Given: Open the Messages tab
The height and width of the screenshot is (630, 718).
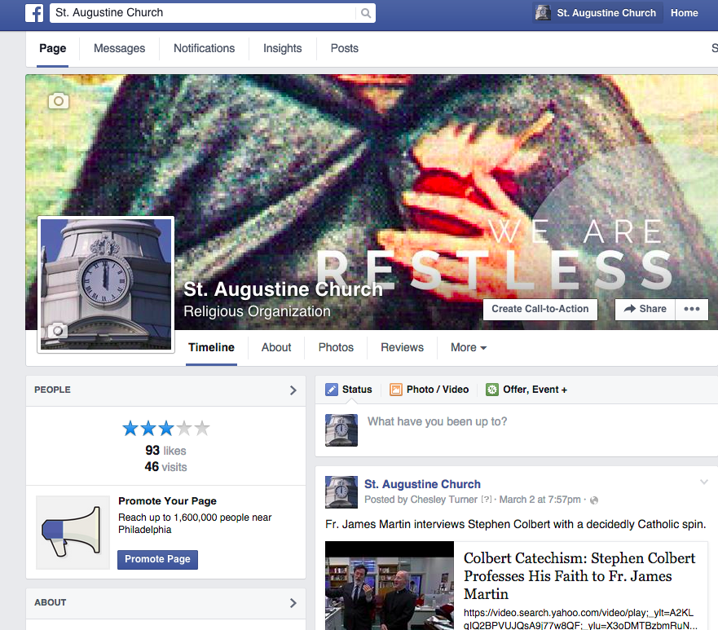Looking at the screenshot, I should click(120, 49).
